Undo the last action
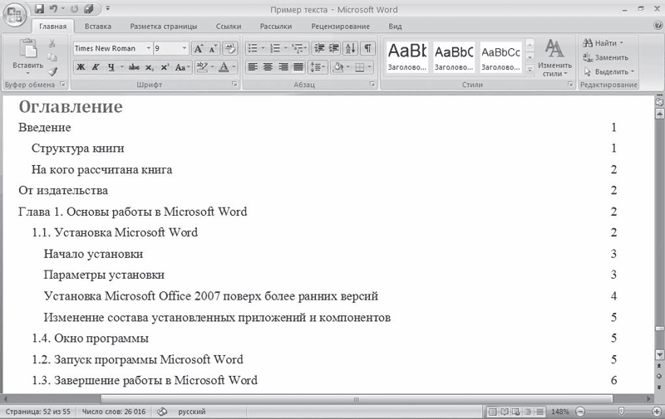Viewport: 665px width, 419px height. pos(53,8)
